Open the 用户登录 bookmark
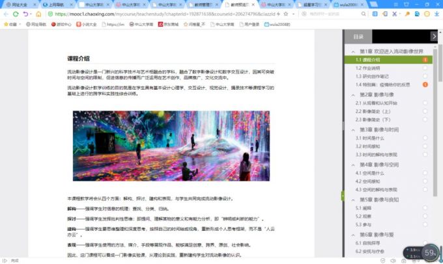The image size is (443, 264). tap(249, 25)
